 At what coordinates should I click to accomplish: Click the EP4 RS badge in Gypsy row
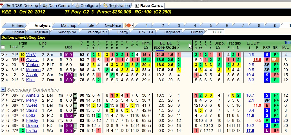[275, 60]
